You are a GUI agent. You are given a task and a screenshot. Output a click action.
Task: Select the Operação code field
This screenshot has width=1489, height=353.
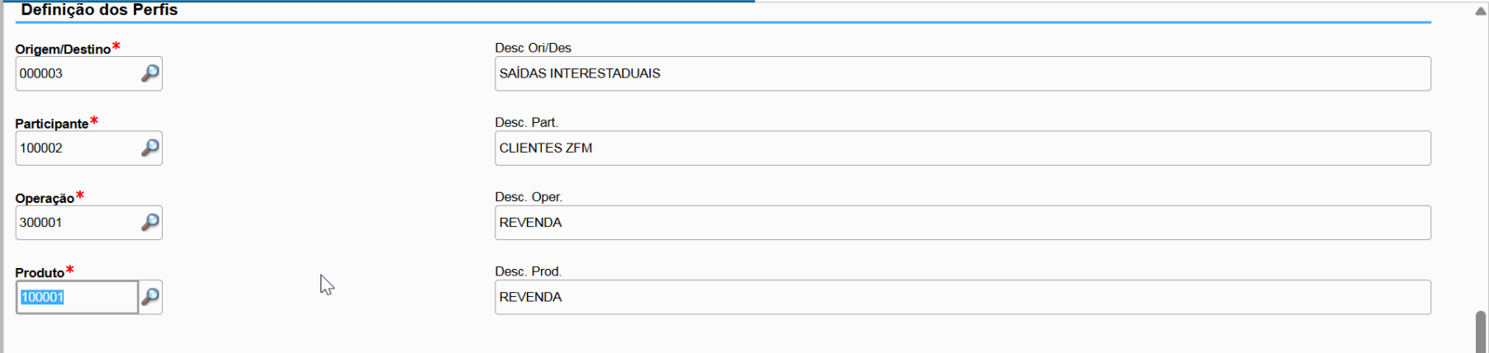click(76, 223)
